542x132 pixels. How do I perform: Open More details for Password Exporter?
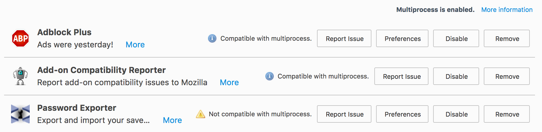172,120
